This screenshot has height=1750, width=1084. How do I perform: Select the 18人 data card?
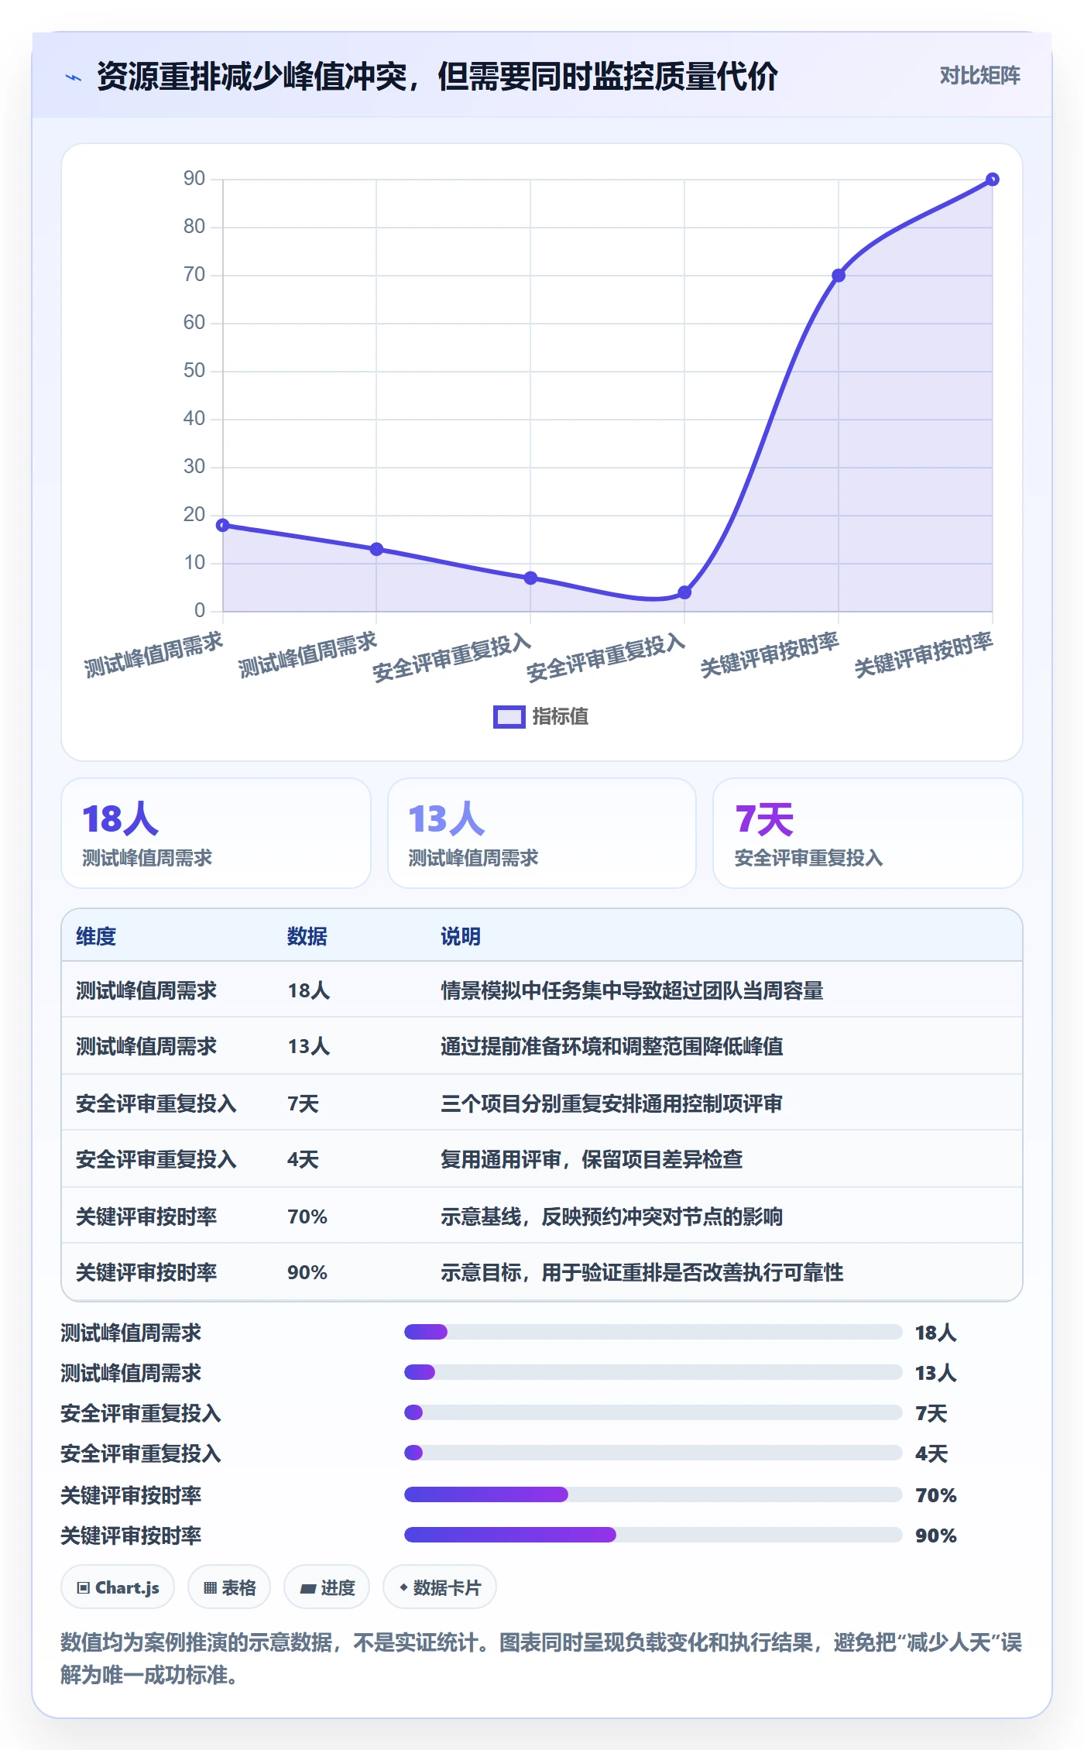click(x=216, y=833)
